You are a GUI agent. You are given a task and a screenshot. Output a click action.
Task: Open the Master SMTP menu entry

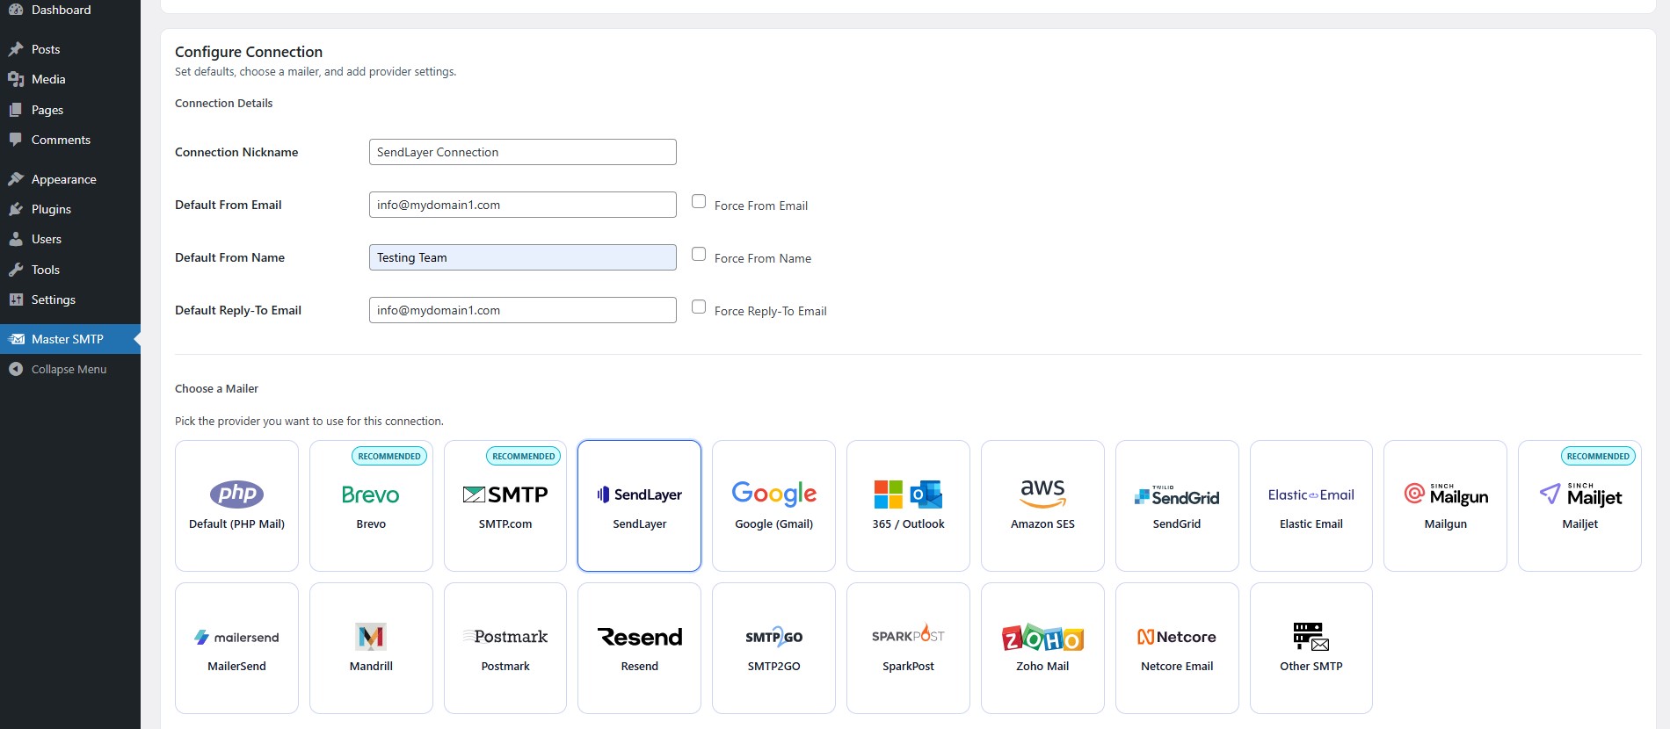[x=67, y=339]
